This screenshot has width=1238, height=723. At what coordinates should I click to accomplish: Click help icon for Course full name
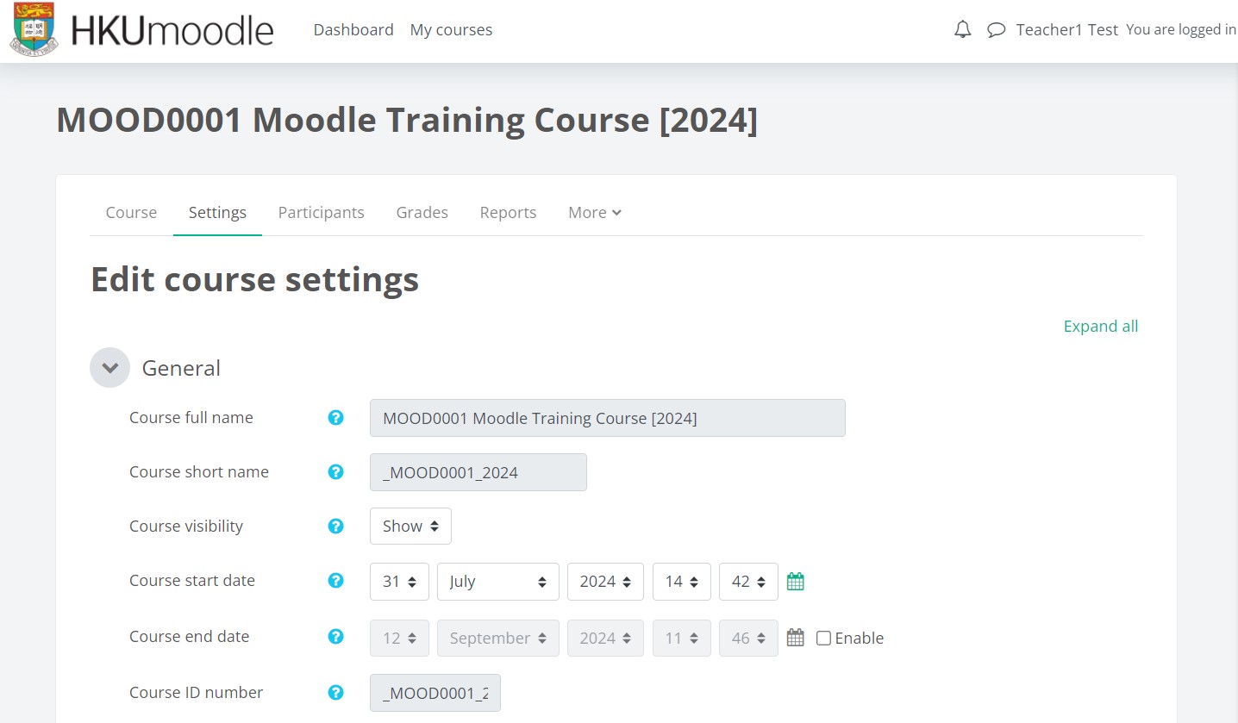click(x=336, y=418)
